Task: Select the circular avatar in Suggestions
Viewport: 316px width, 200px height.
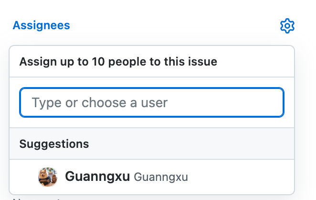Action: pyautogui.click(x=48, y=177)
